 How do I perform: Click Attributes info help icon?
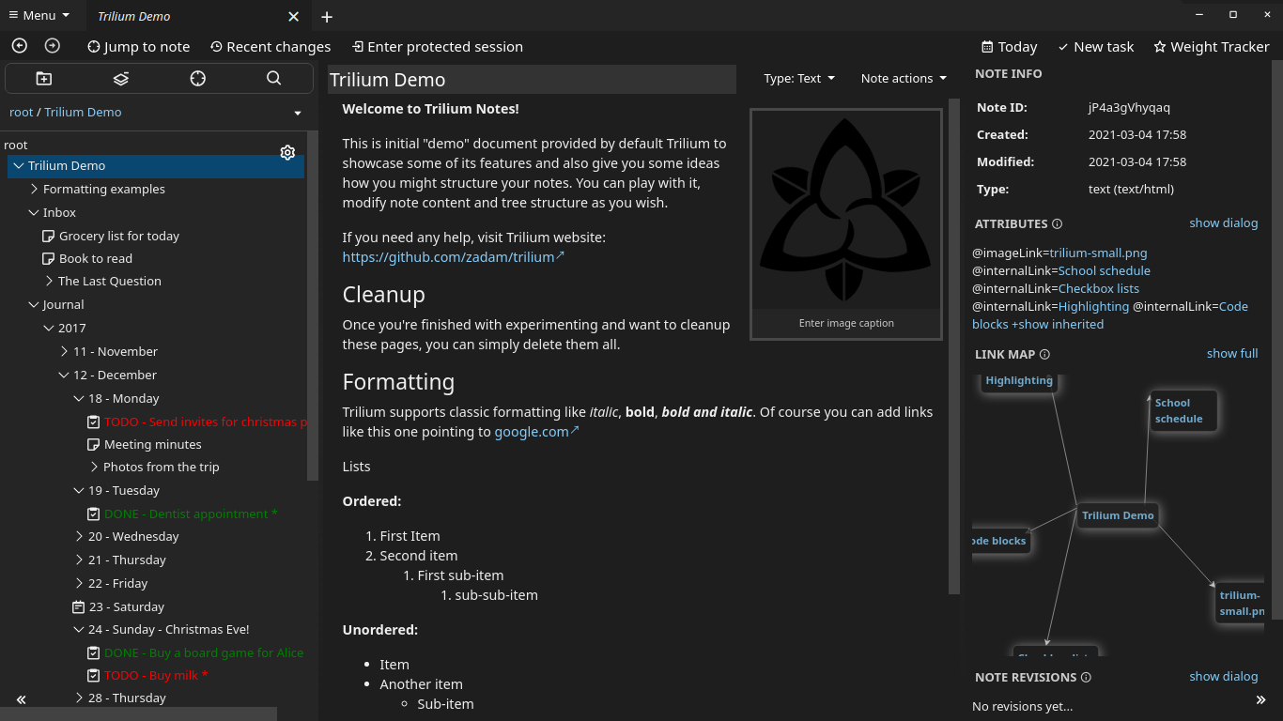coord(1057,223)
